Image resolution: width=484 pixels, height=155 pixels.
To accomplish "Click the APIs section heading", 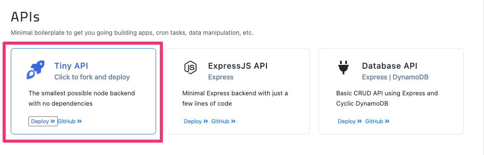I will point(25,17).
